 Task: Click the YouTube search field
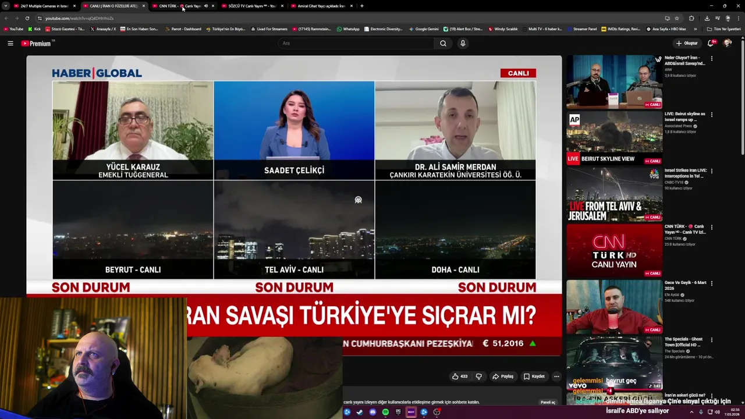[x=356, y=43]
